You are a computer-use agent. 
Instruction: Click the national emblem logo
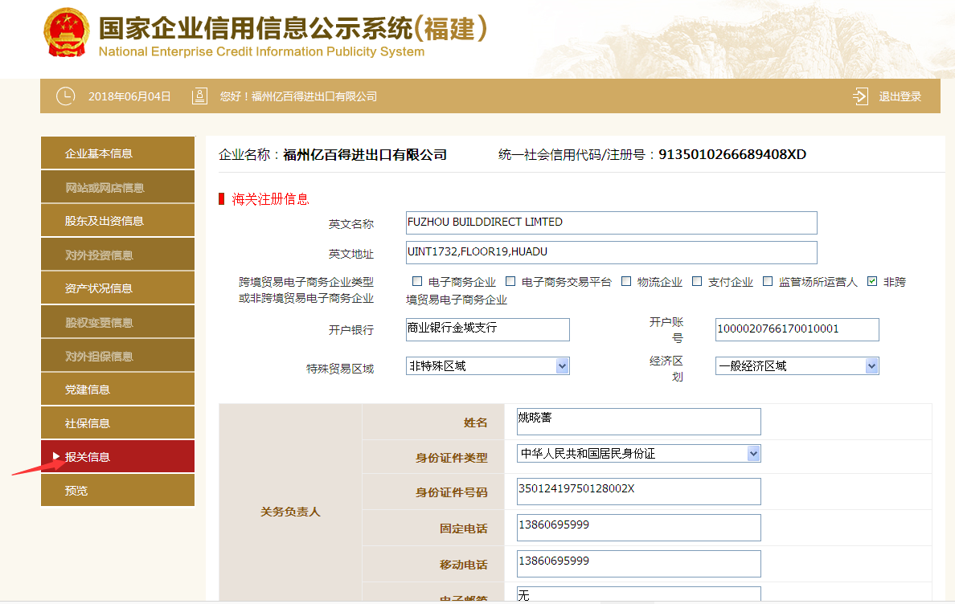[67, 33]
